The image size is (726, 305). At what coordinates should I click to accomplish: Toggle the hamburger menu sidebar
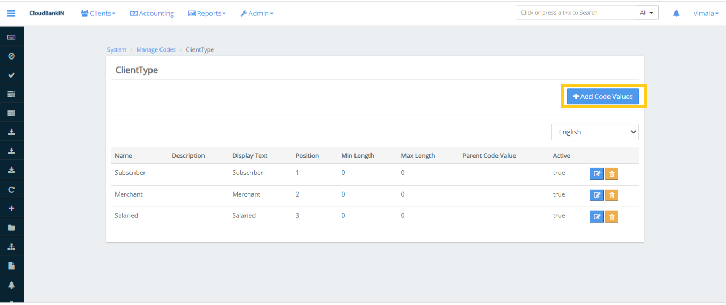[x=11, y=13]
